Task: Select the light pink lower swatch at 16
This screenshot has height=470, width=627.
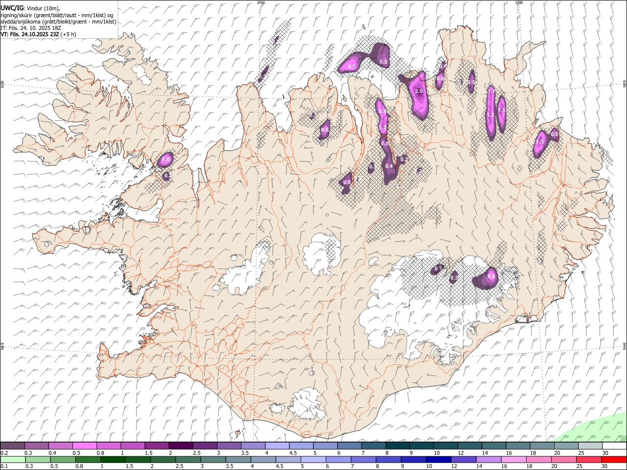Action: 513,459
